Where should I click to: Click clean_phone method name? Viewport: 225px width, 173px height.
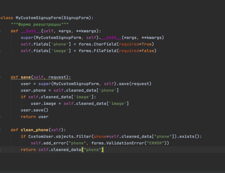[34, 130]
